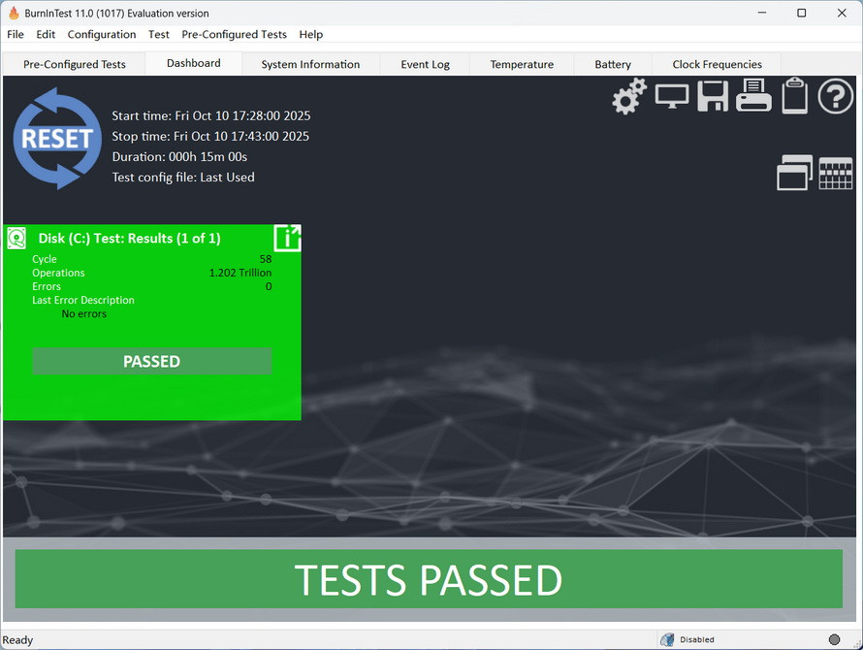Switch to grid layout using the grid icon
The width and height of the screenshot is (863, 650).
coord(836,173)
